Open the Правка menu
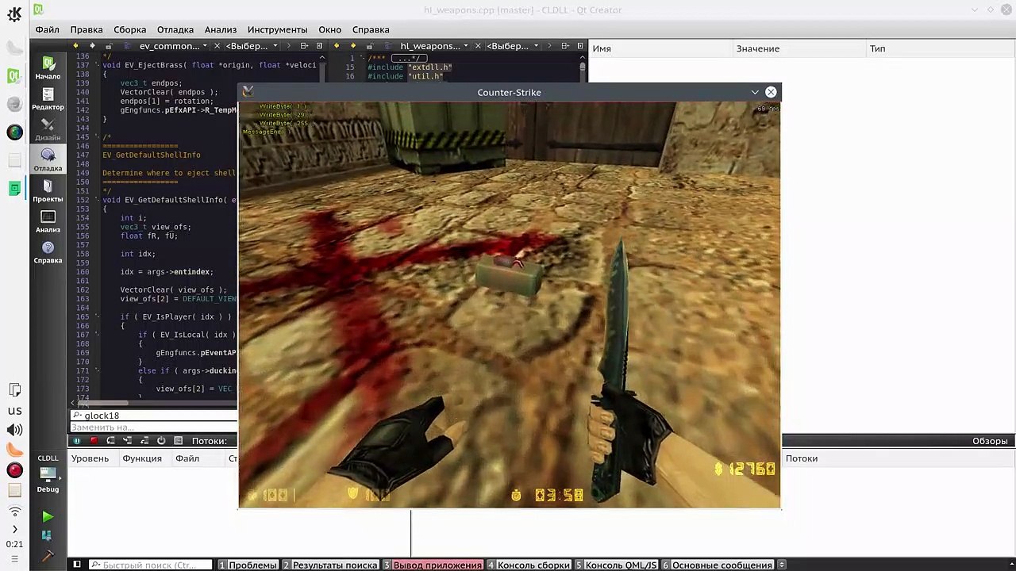 (x=87, y=29)
